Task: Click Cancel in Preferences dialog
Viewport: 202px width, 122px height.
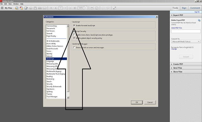Action: coord(150,102)
